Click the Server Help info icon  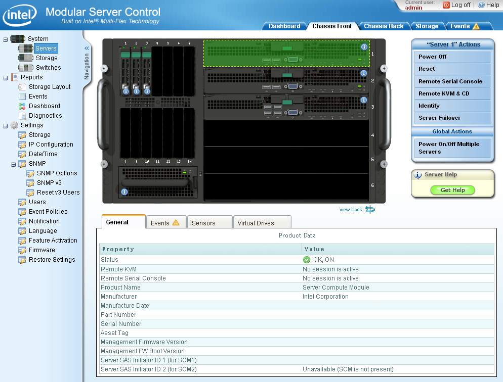417,175
